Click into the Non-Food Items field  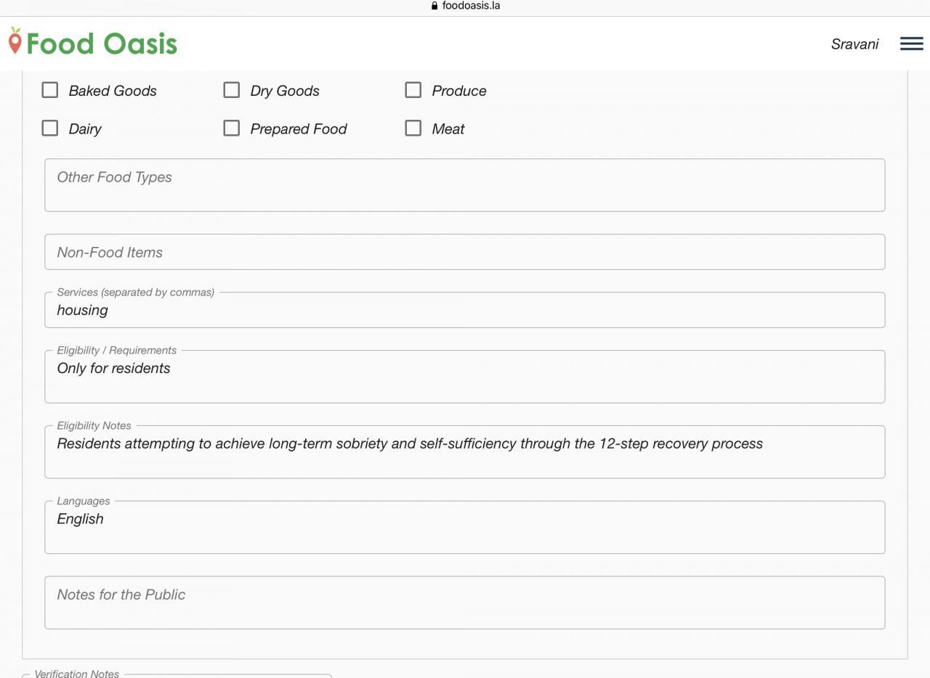click(x=465, y=252)
